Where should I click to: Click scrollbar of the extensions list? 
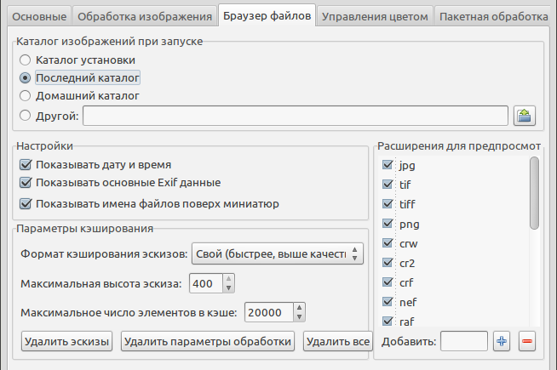pos(534,193)
